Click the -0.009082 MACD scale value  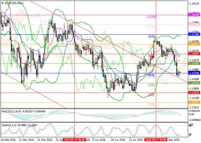coord(195,120)
